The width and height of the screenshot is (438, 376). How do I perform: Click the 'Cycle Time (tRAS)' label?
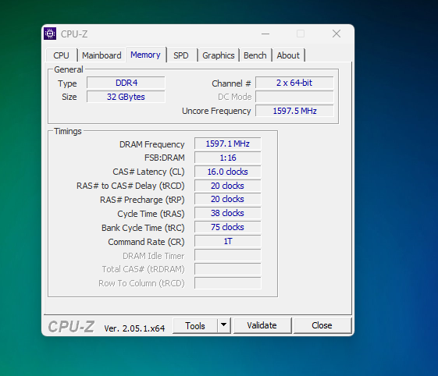151,214
